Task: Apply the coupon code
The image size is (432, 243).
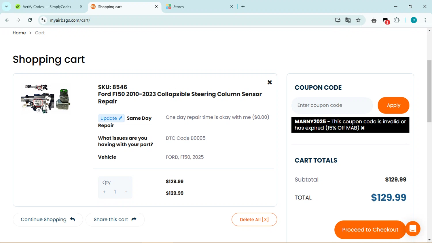Action: (x=393, y=105)
